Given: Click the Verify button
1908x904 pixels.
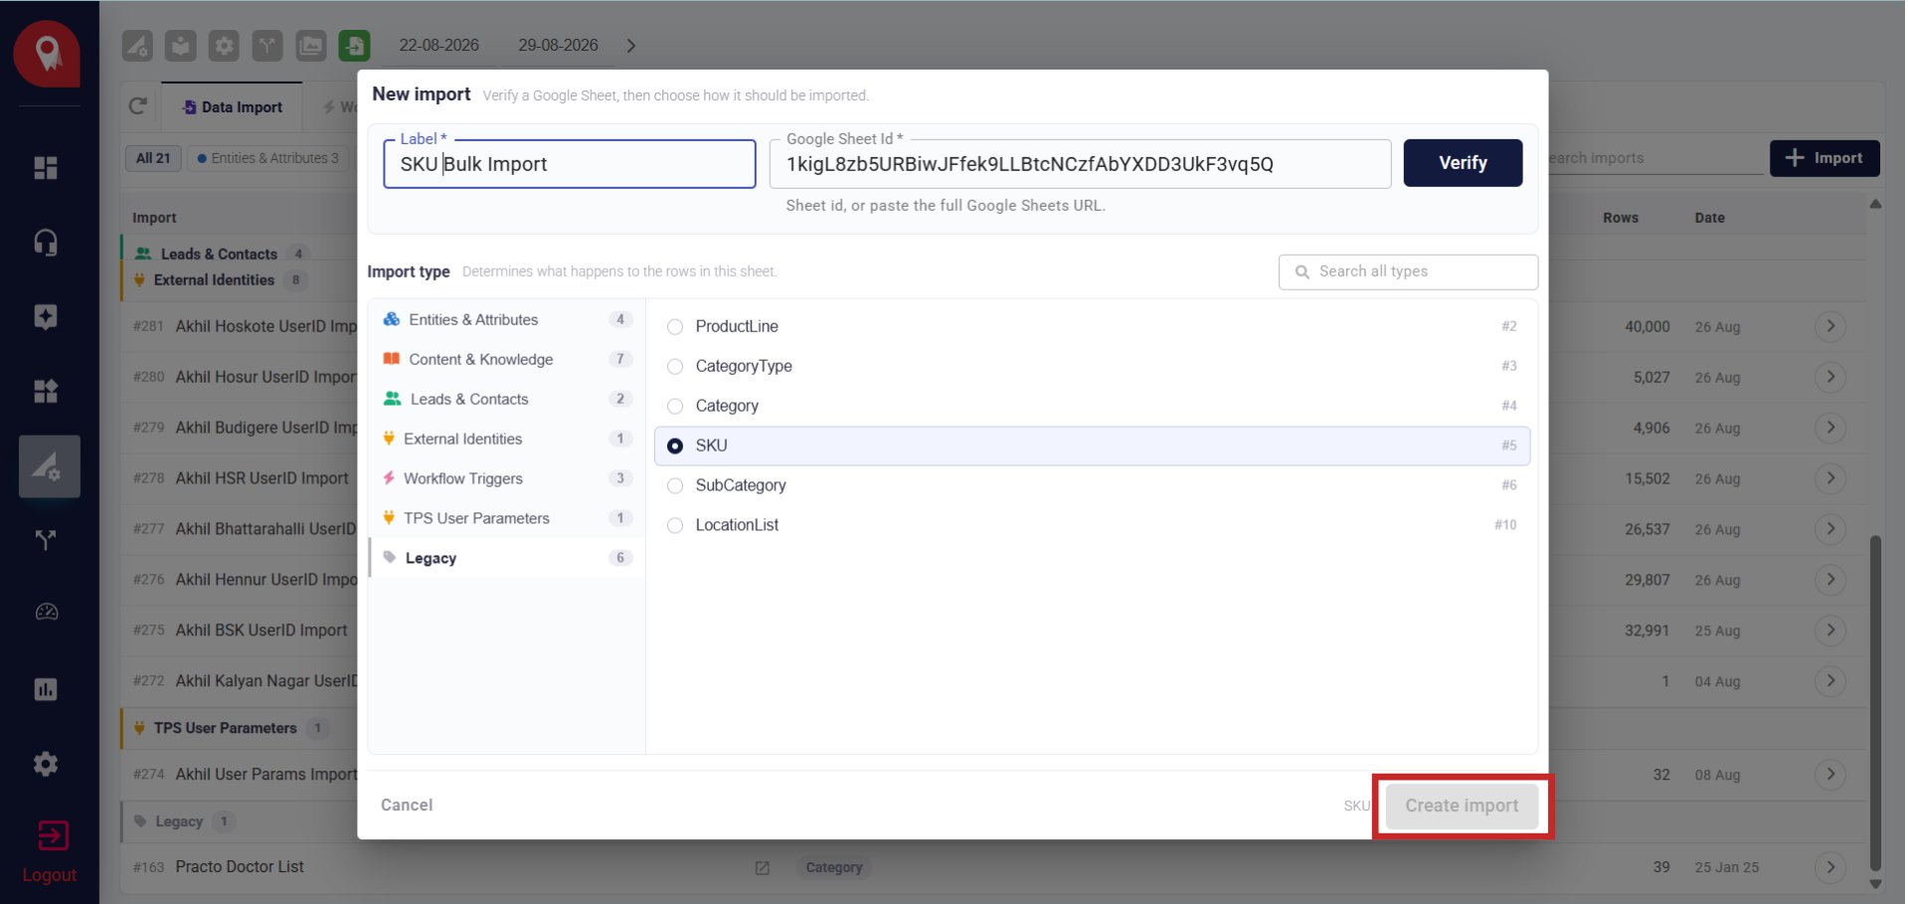Looking at the screenshot, I should tap(1462, 163).
